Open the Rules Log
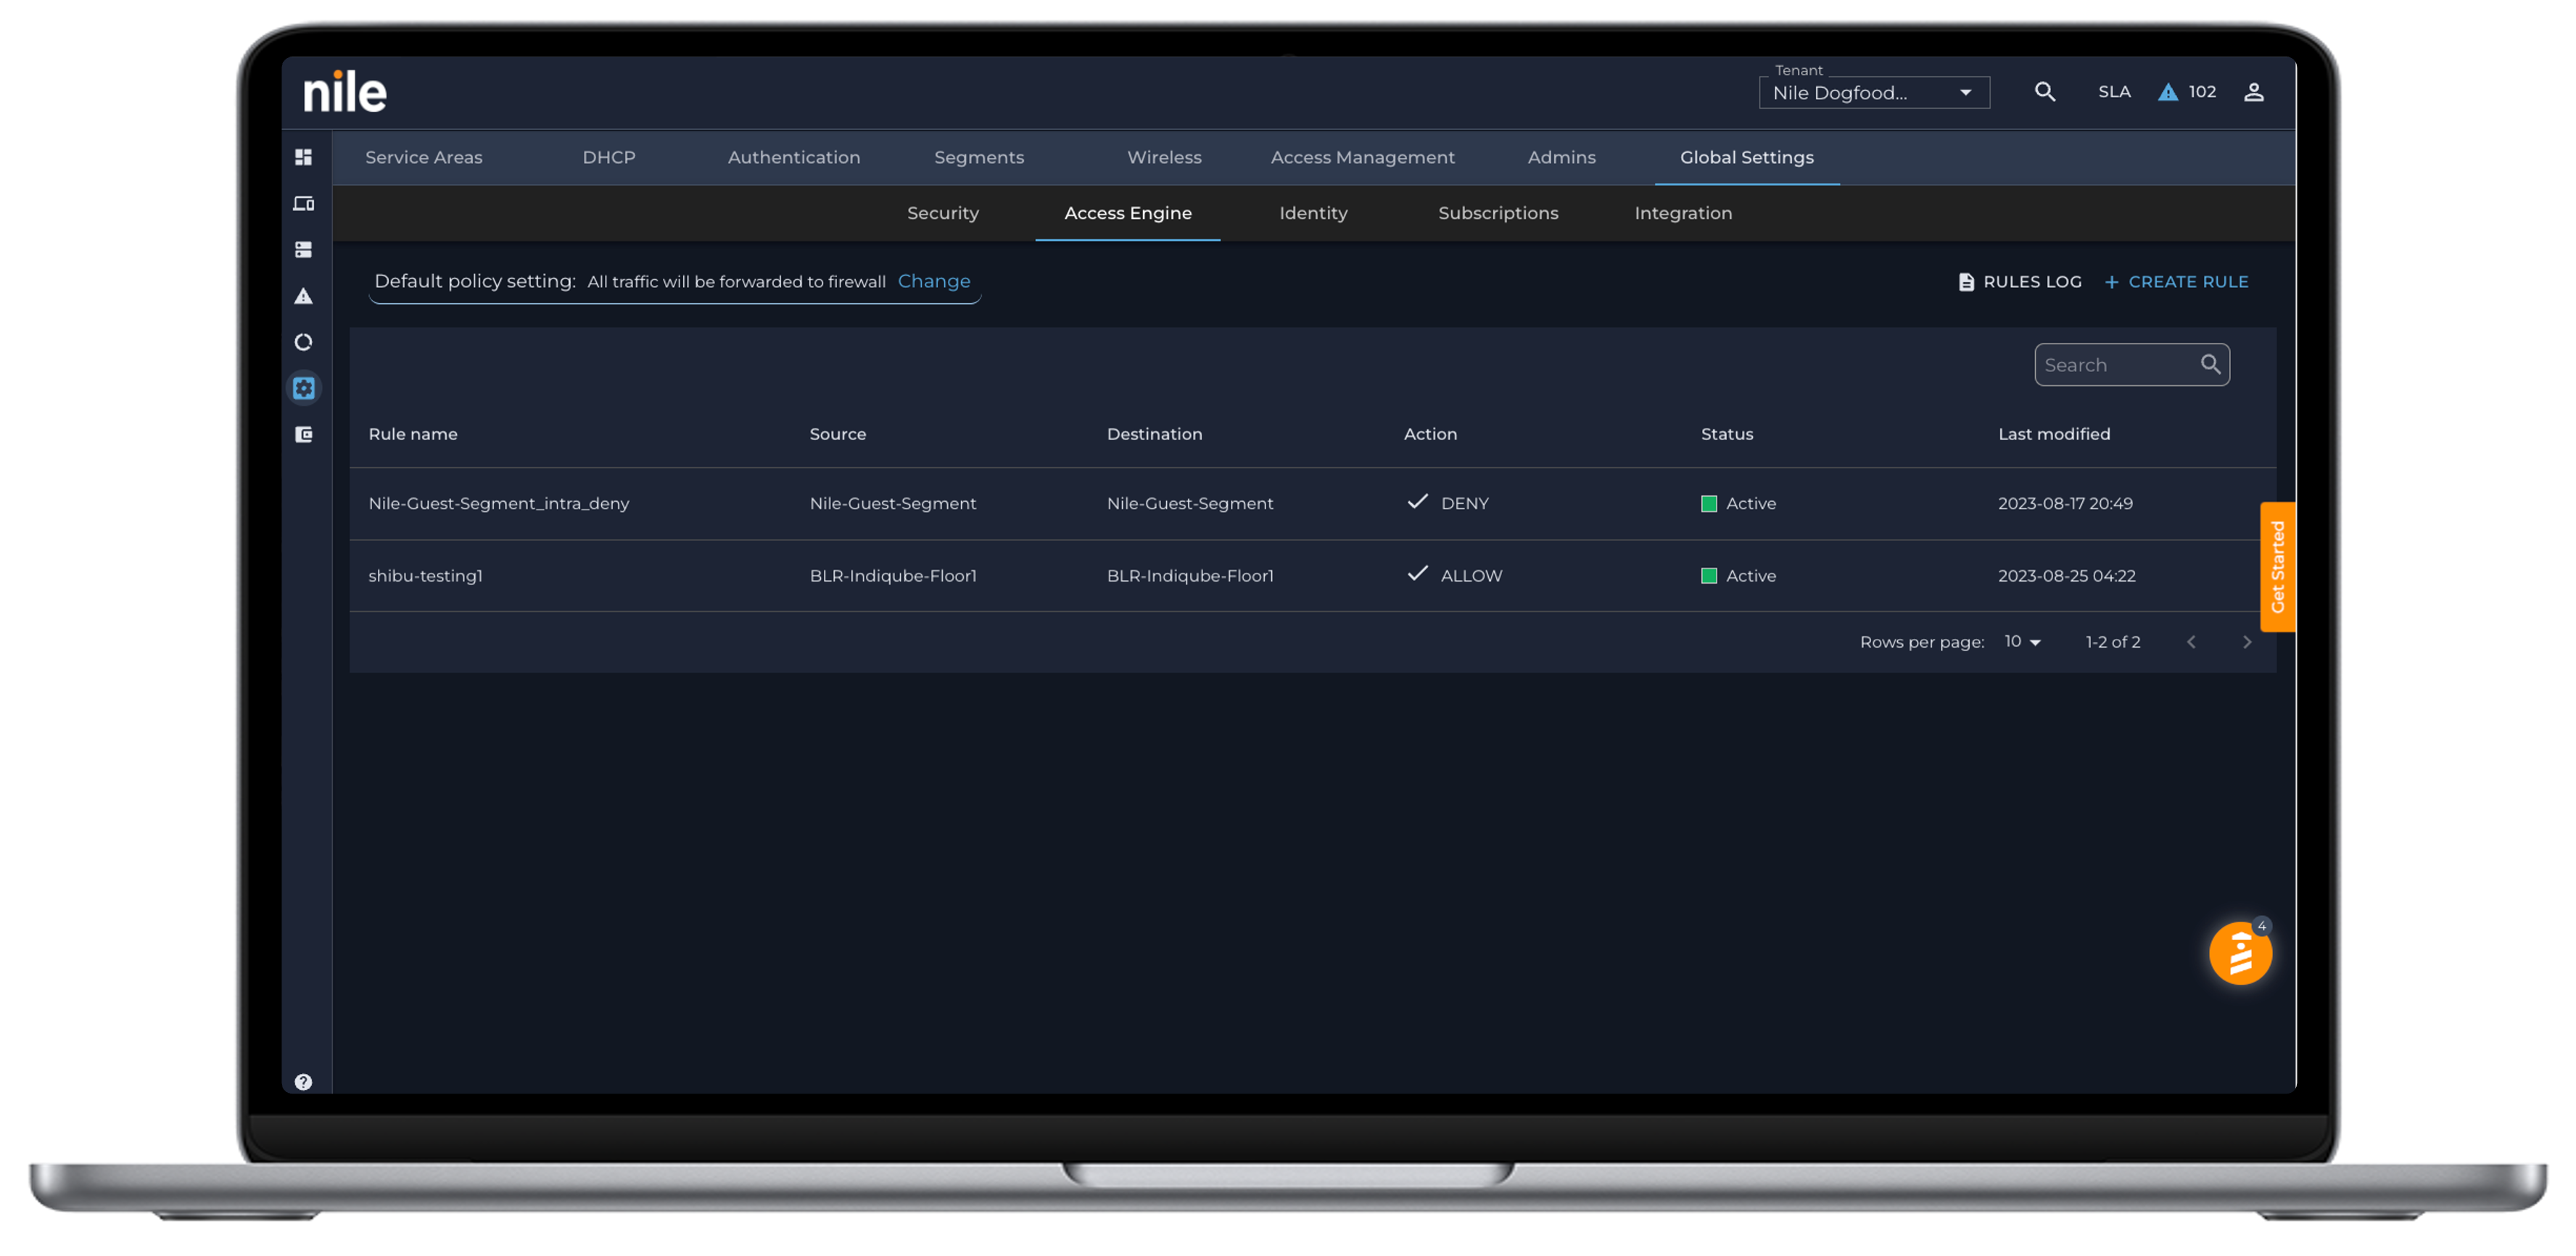The height and width of the screenshot is (1256, 2576). pyautogui.click(x=2018, y=282)
